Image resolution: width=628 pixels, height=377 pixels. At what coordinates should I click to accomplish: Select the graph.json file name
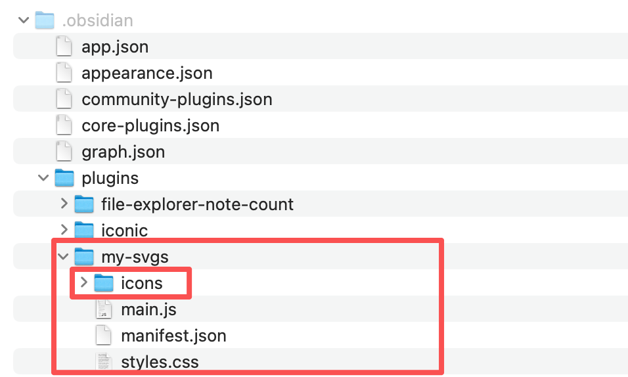coord(123,152)
